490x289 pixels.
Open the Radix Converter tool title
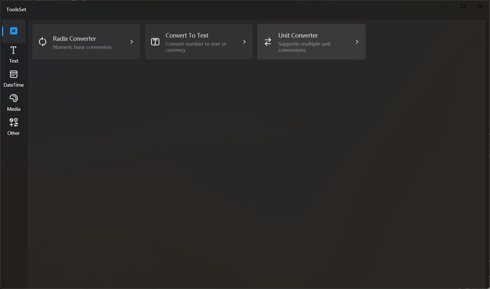[74, 39]
